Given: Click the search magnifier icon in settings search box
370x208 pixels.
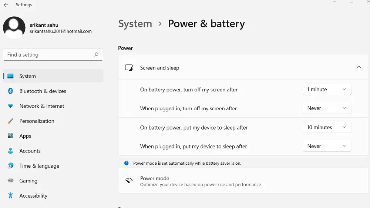Looking at the screenshot, I should tap(96, 55).
